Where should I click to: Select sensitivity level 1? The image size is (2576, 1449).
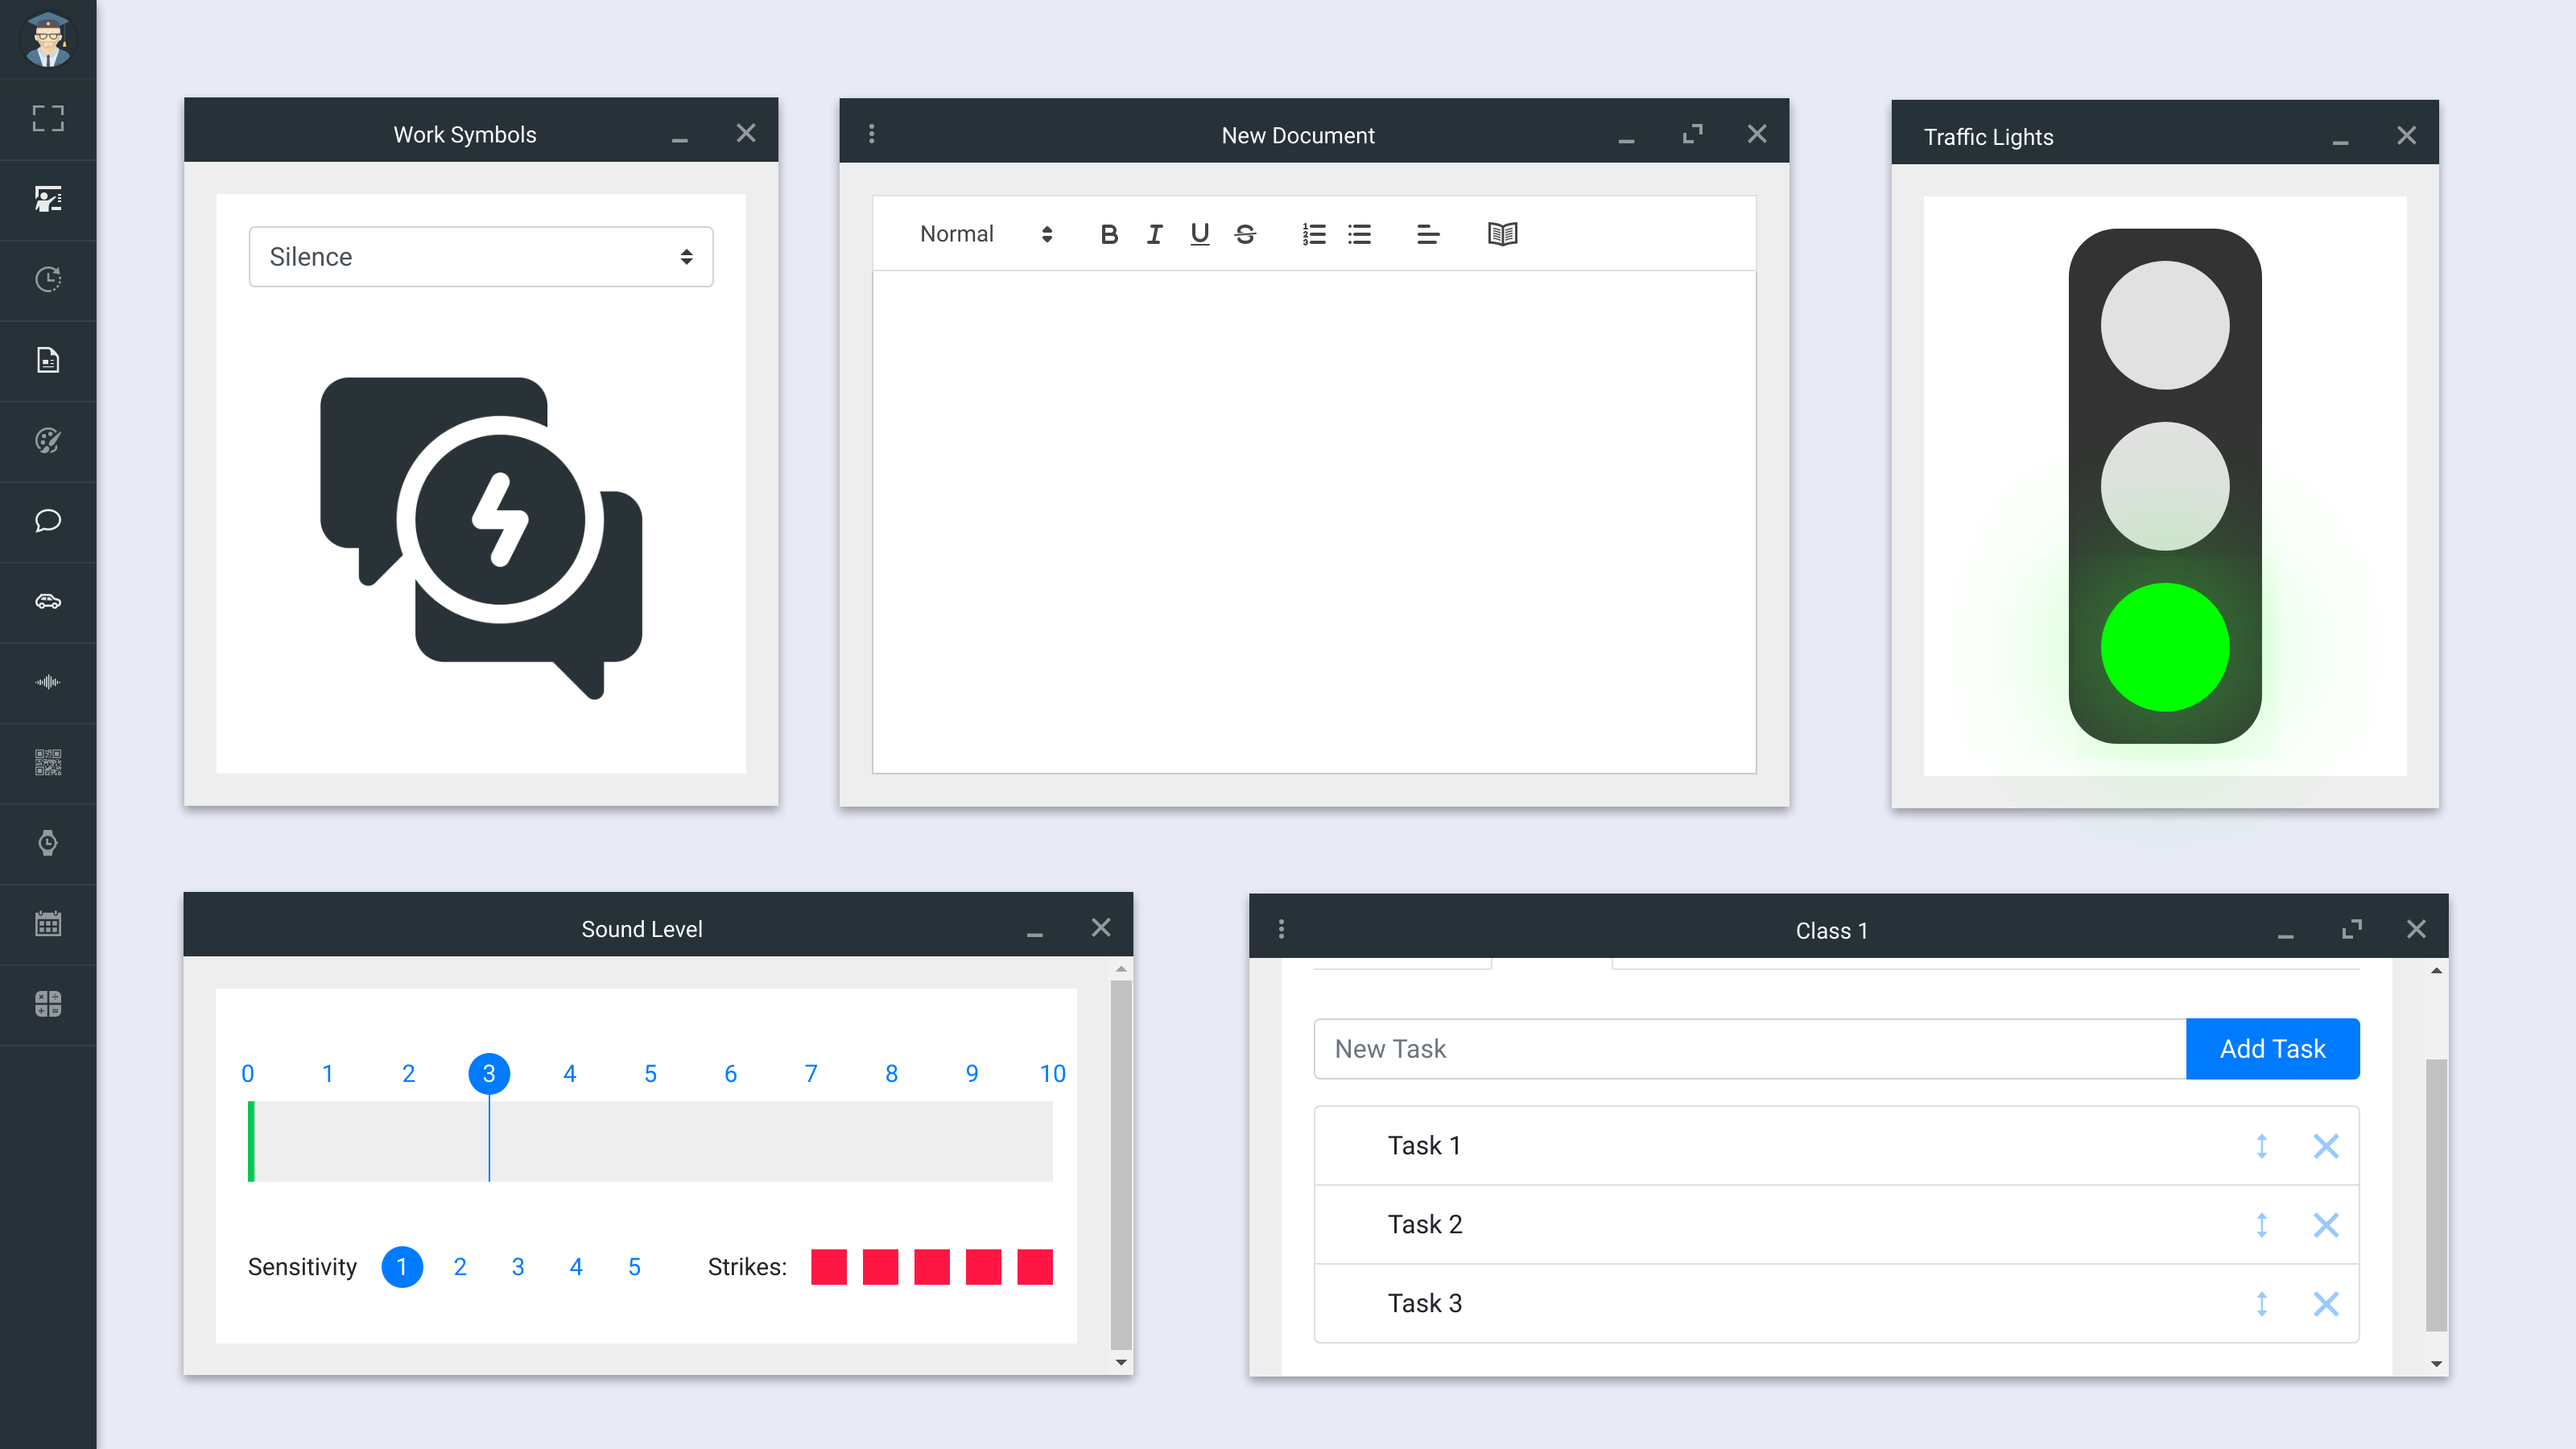pyautogui.click(x=402, y=1267)
